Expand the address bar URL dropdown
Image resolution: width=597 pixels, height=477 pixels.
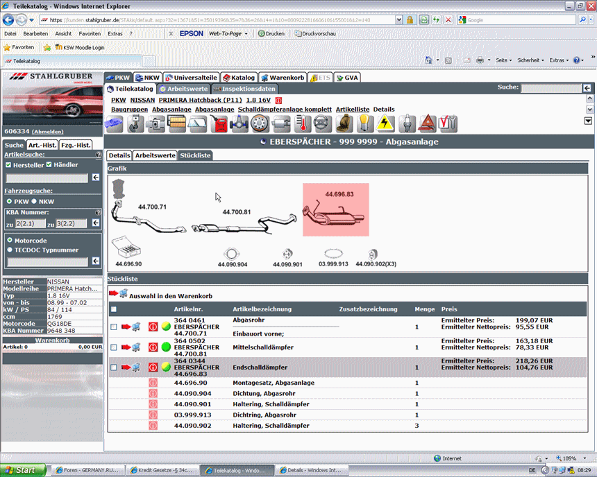click(398, 20)
